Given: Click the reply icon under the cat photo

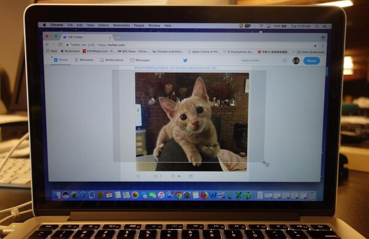Looking at the screenshot, I should (138, 176).
